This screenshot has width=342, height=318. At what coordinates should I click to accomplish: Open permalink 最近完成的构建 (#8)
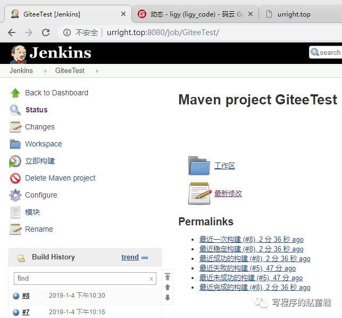(255, 288)
